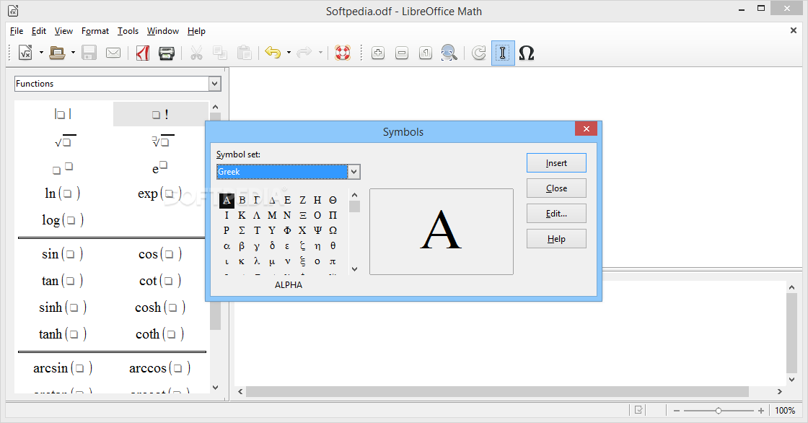Open the View menu

63,31
